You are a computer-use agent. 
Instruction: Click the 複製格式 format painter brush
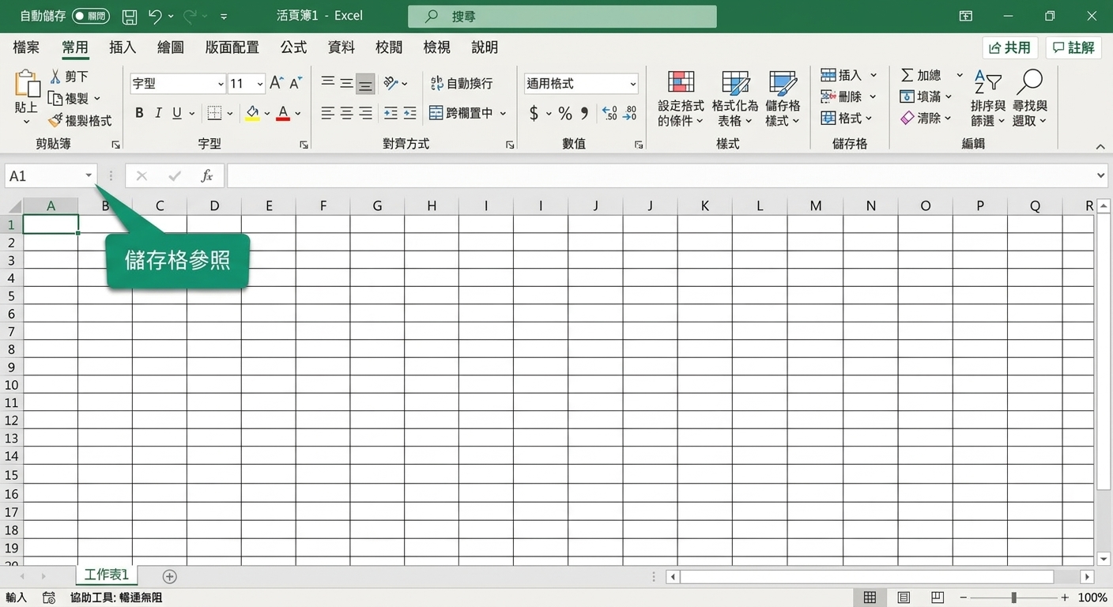55,120
